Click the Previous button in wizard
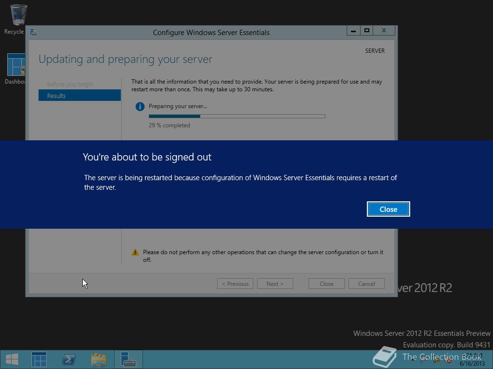Image resolution: width=493 pixels, height=369 pixels. (x=235, y=283)
